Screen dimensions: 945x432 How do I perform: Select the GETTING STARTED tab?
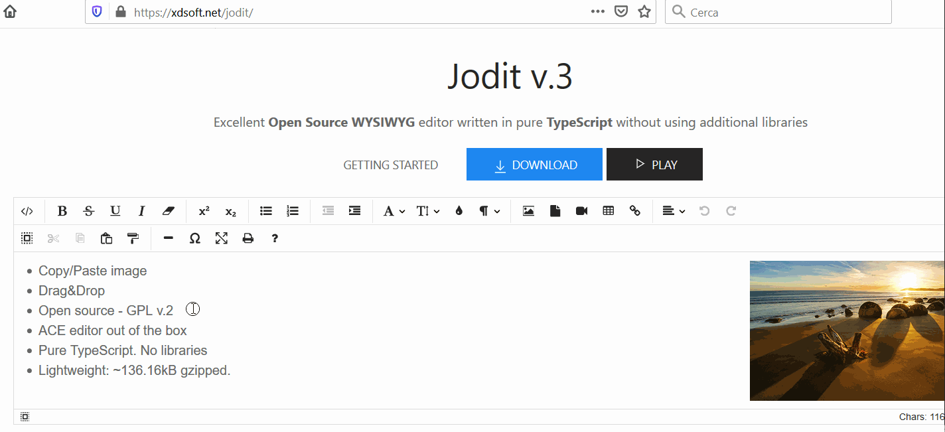391,164
